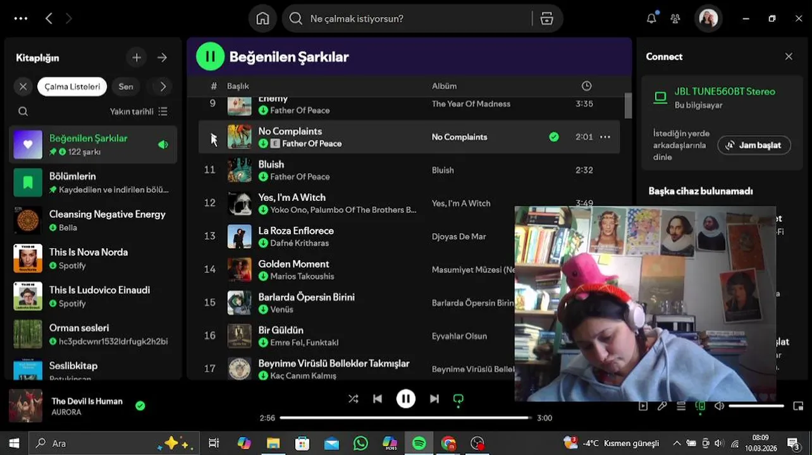
Task: Toggle repeat mode
Action: pyautogui.click(x=458, y=399)
